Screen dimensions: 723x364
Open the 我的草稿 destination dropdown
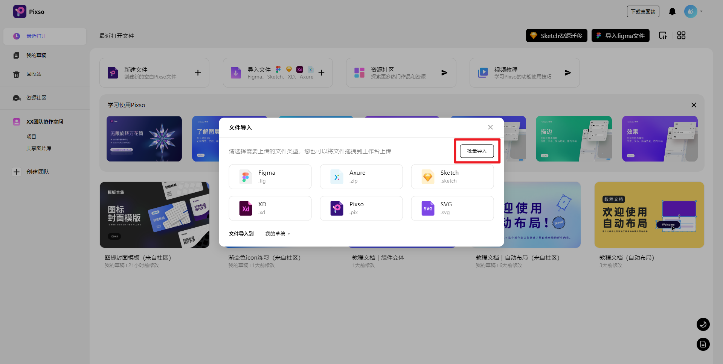point(278,233)
